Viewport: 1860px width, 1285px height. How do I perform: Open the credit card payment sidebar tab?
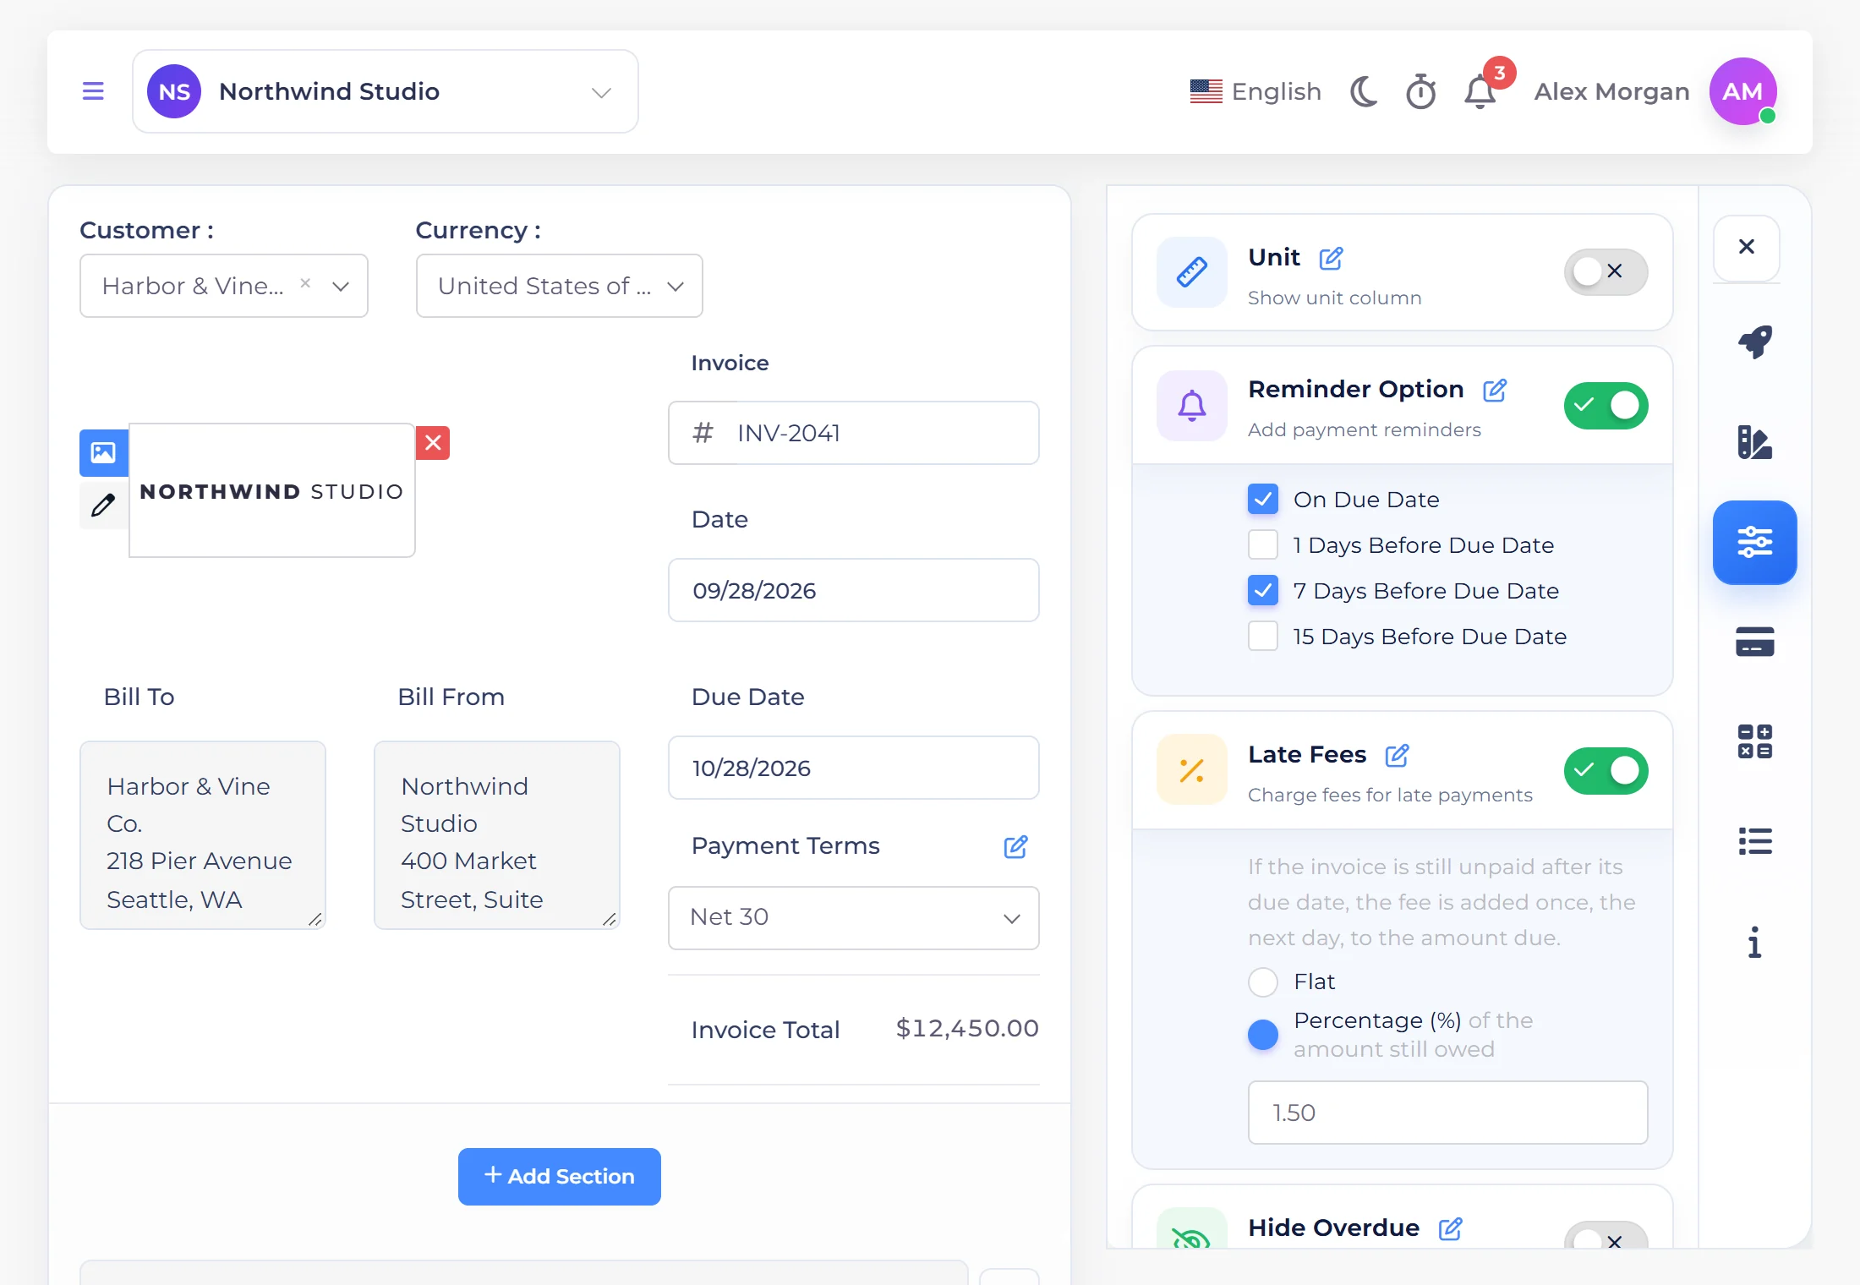pos(1755,642)
